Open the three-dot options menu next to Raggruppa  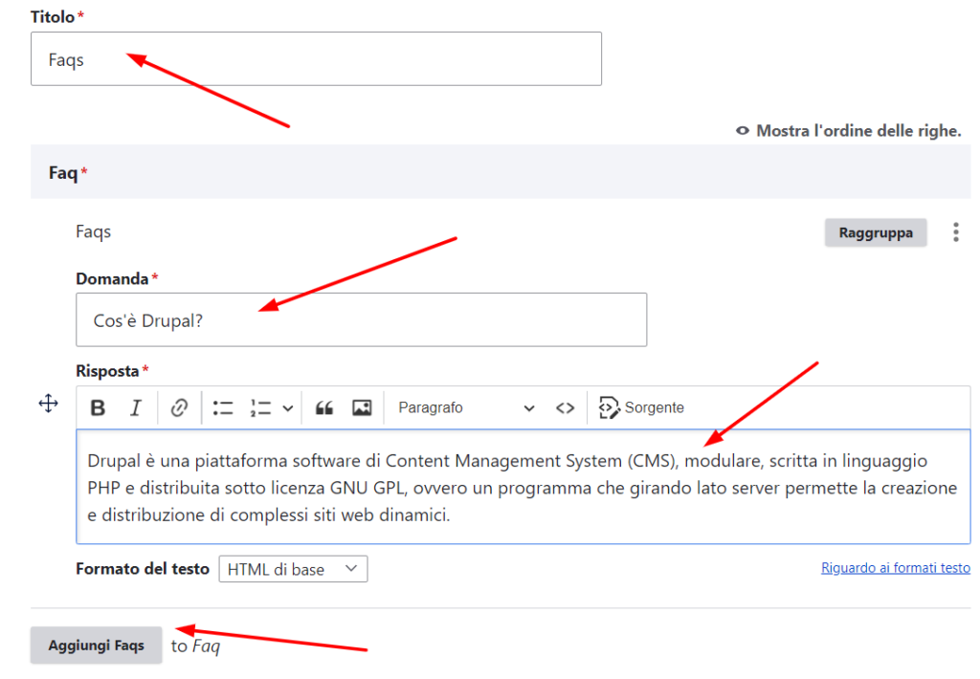coord(958,231)
